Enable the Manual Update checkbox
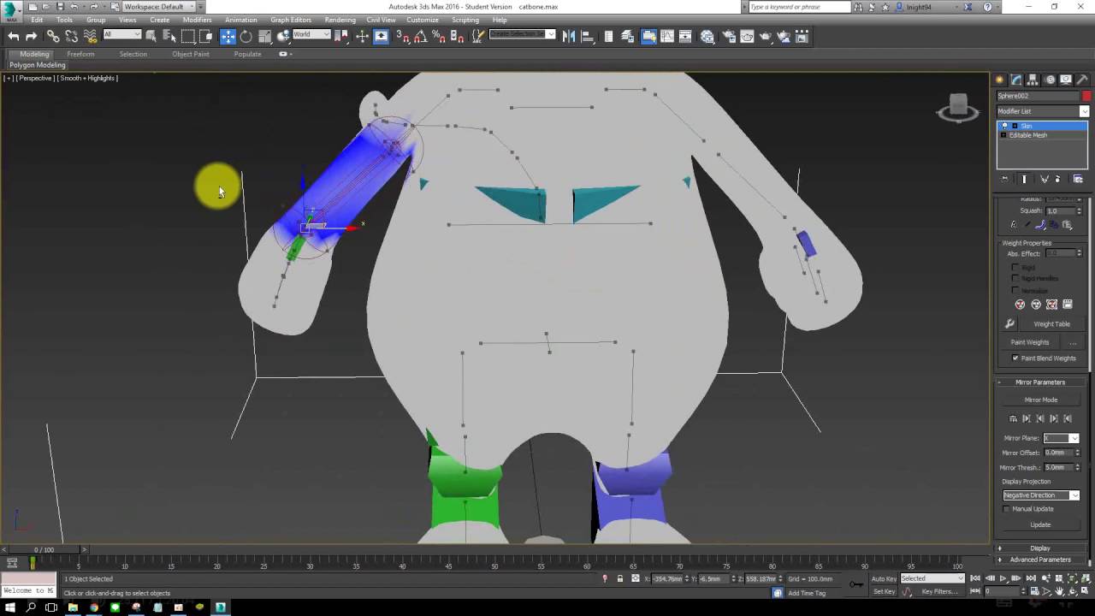 pos(1007,508)
